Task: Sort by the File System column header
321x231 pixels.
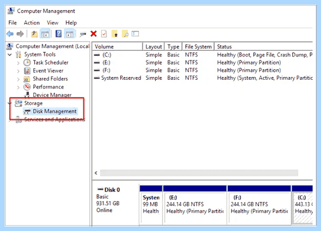Action: (198, 47)
